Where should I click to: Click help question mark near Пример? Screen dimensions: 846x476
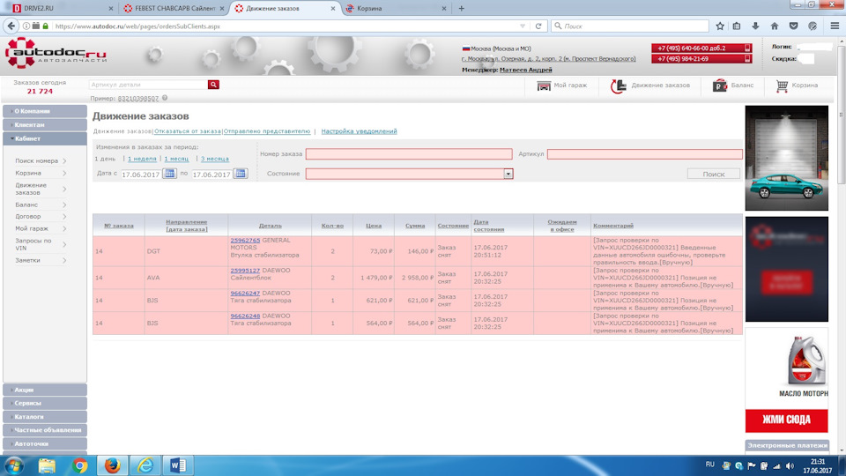click(x=165, y=98)
